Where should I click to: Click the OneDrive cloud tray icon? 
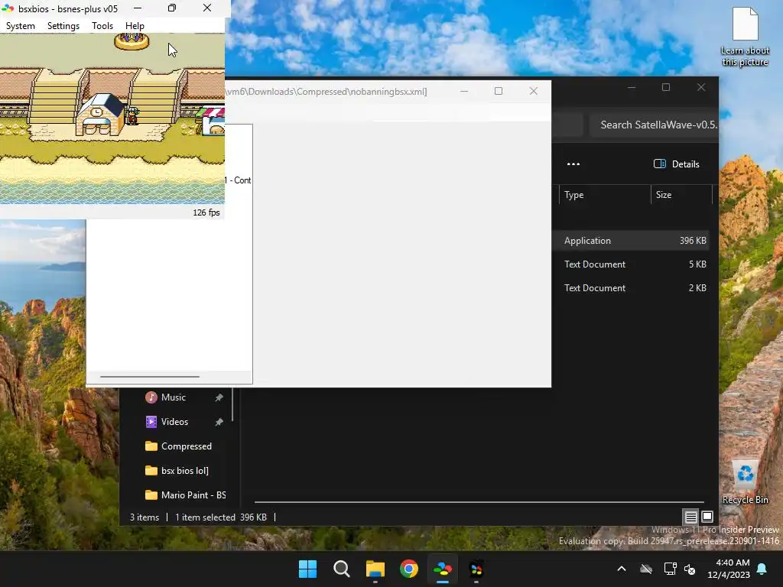[x=646, y=569]
